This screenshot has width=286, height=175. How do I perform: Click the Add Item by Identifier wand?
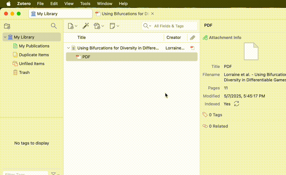(x=86, y=26)
